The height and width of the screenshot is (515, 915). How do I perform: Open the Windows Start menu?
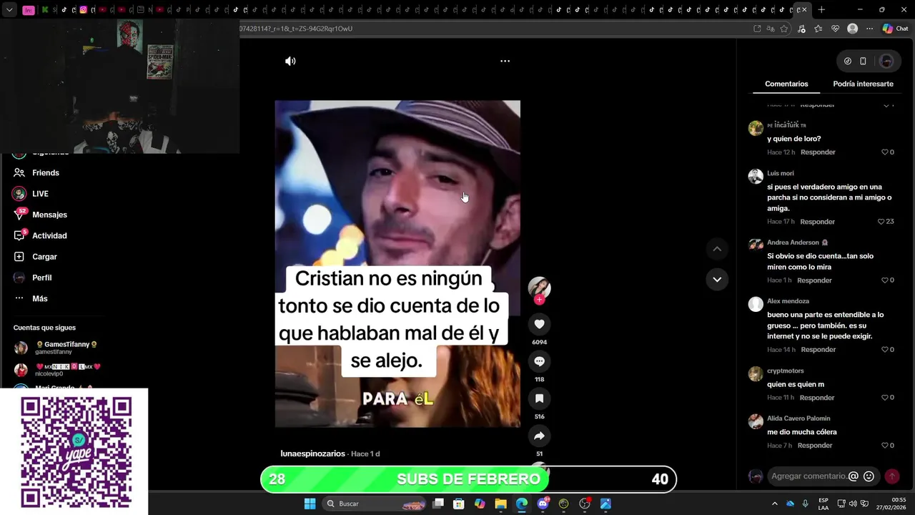(310, 504)
